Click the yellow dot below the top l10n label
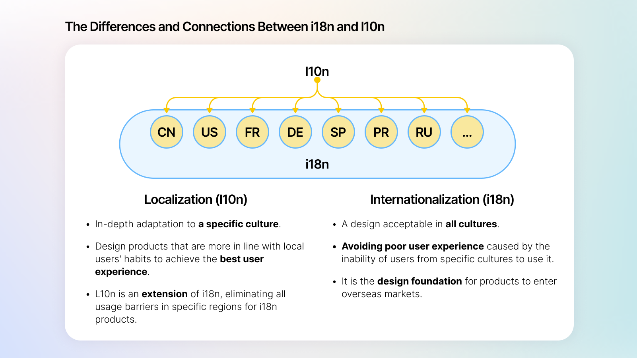The height and width of the screenshot is (358, 637). [317, 80]
